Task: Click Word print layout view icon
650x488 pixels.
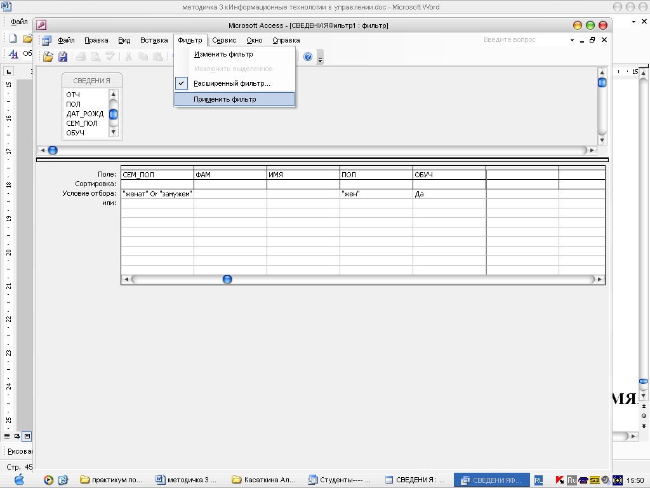Action: (x=27, y=436)
